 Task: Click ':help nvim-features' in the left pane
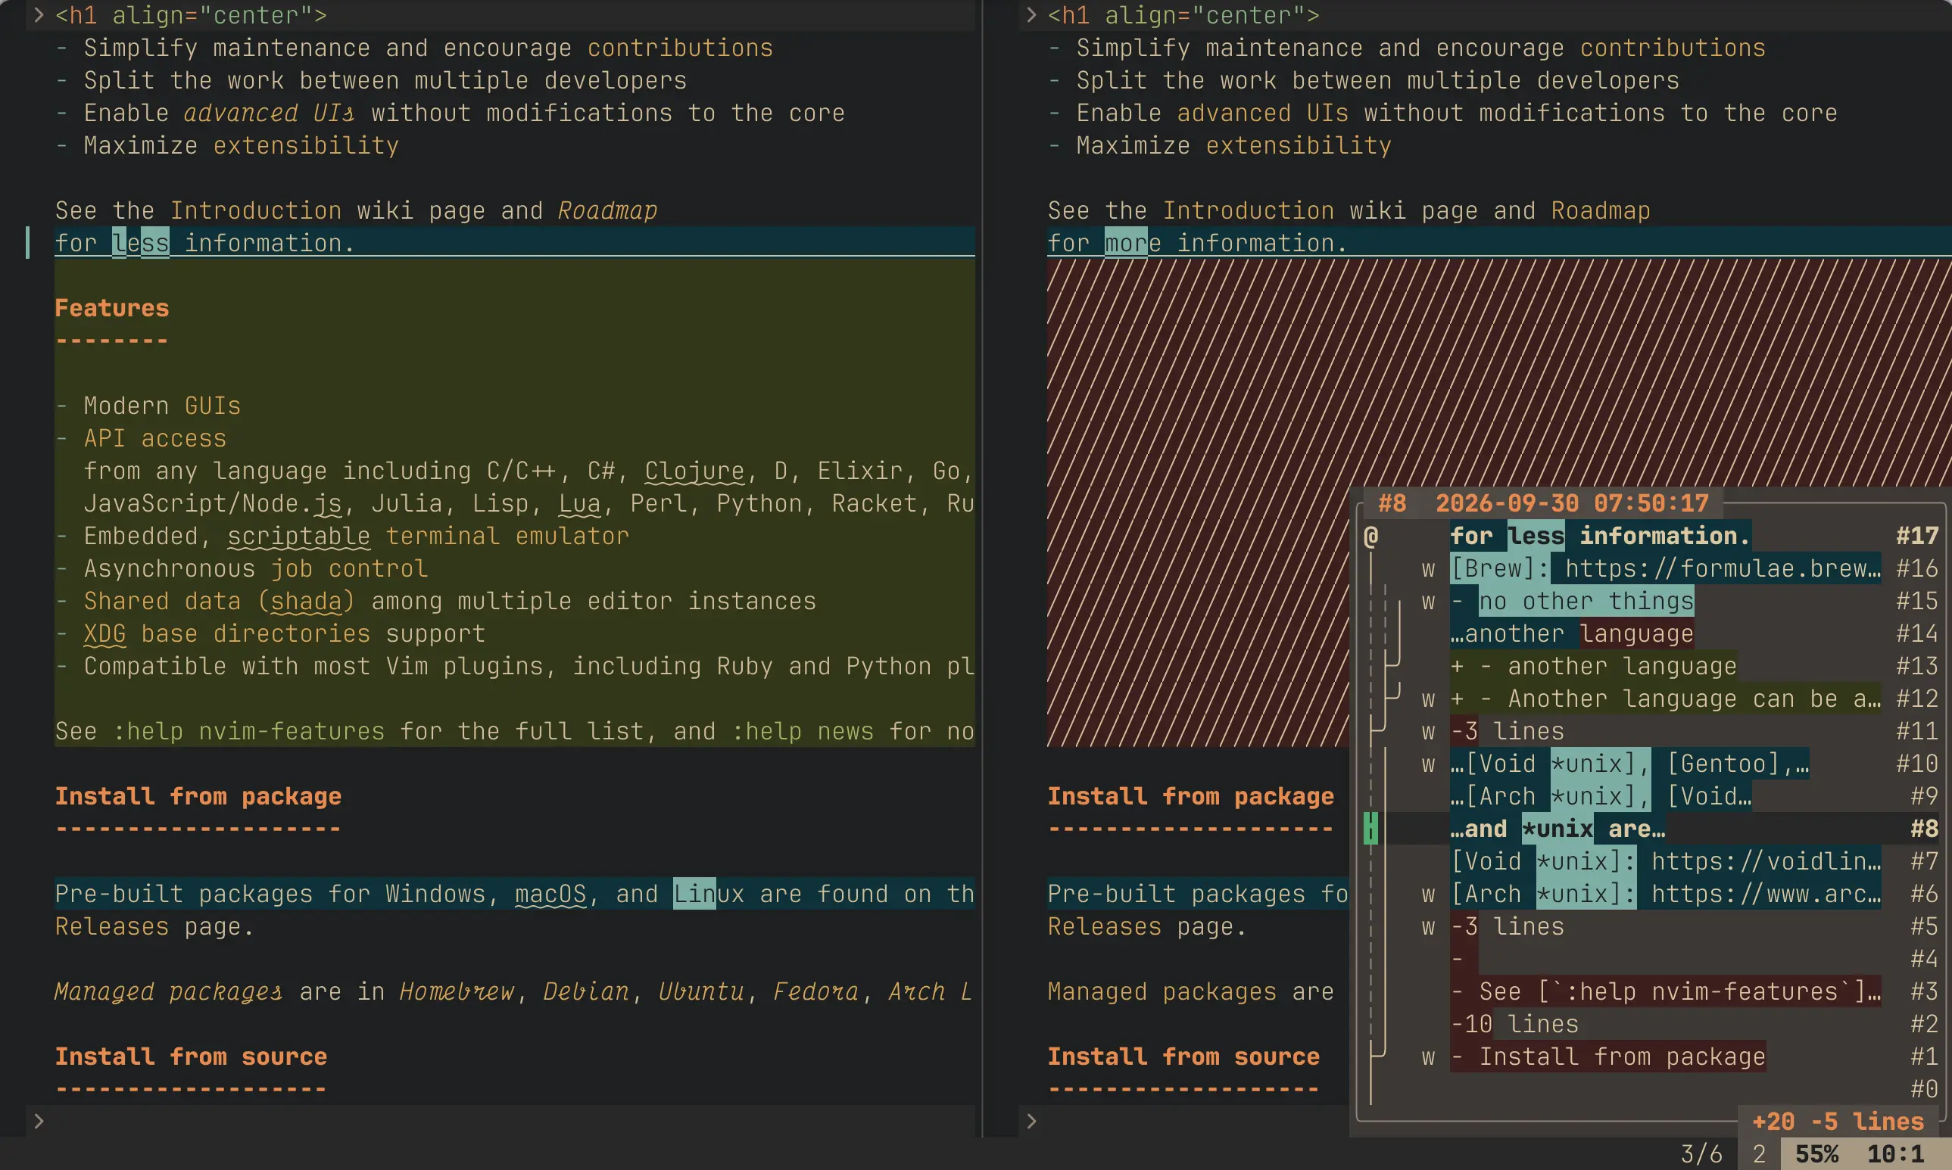point(248,731)
